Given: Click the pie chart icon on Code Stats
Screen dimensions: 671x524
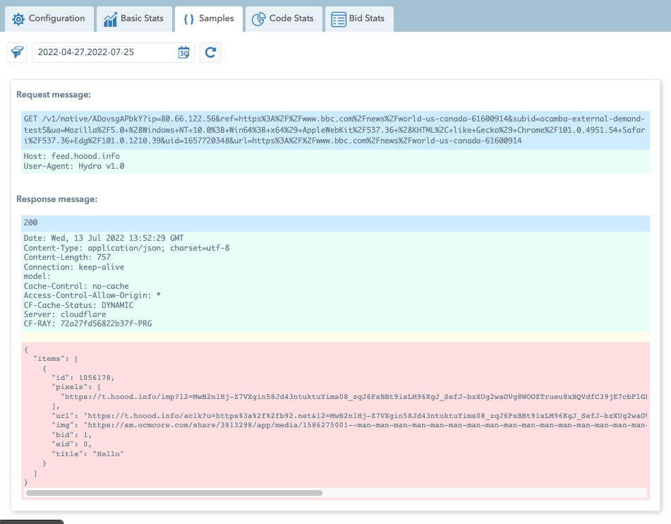Looking at the screenshot, I should tap(259, 19).
